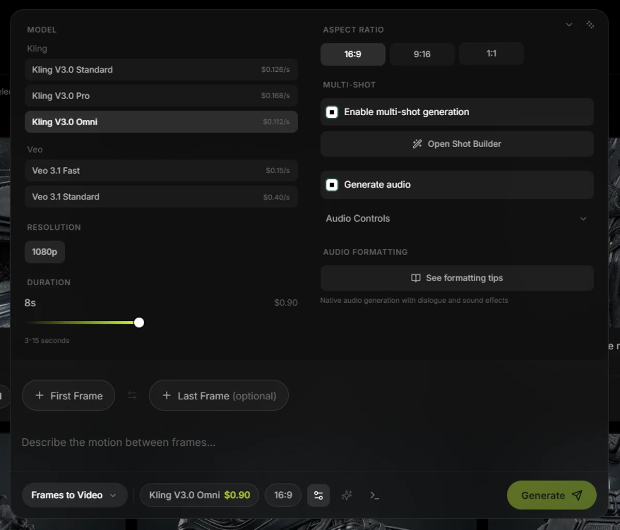The height and width of the screenshot is (530, 620).
Task: Open the Frames to Video mode dropdown
Action: tap(74, 495)
